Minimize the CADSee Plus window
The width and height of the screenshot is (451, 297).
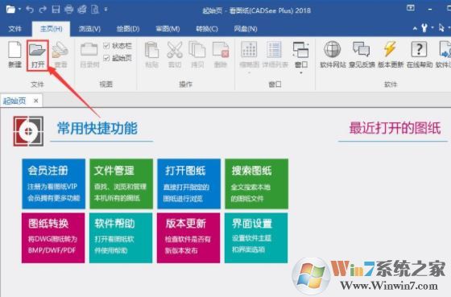(x=430, y=9)
